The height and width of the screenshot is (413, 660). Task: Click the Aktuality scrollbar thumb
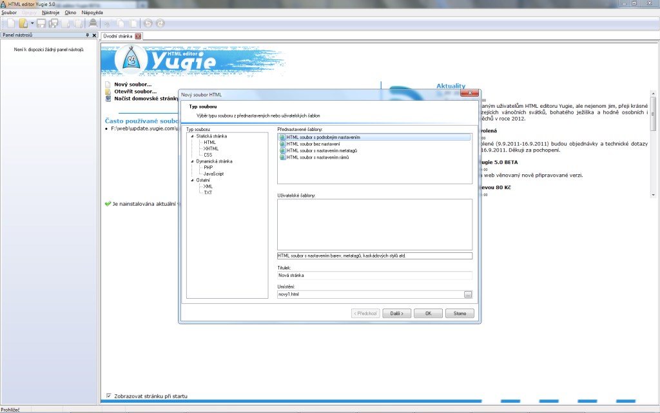(x=653, y=114)
